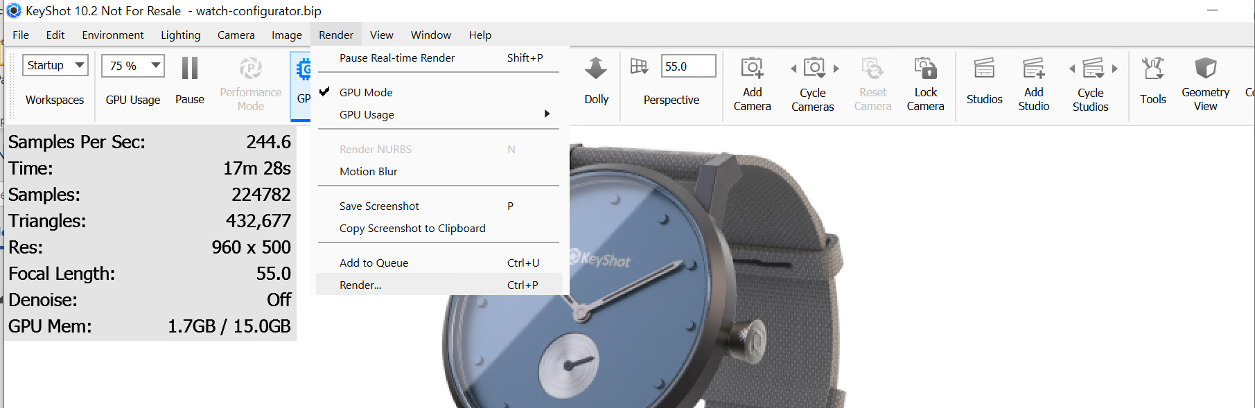Toggle Motion Blur in Render menu
This screenshot has height=408, width=1255.
368,172
